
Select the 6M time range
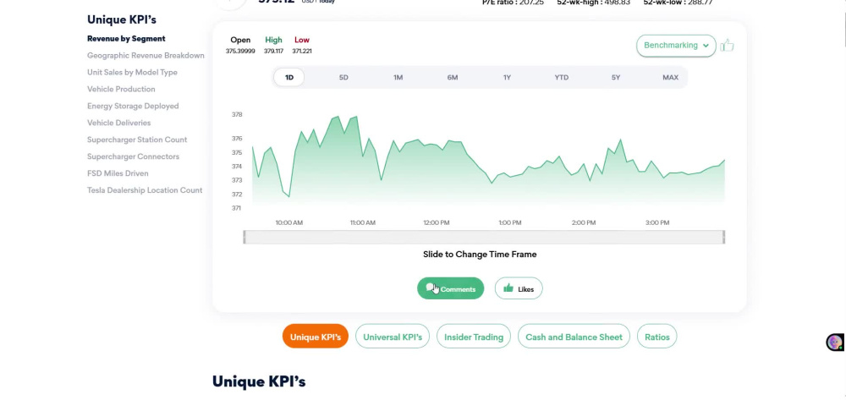453,77
